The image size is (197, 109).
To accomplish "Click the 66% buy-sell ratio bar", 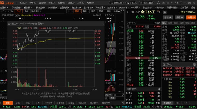I will [x=137, y=58].
